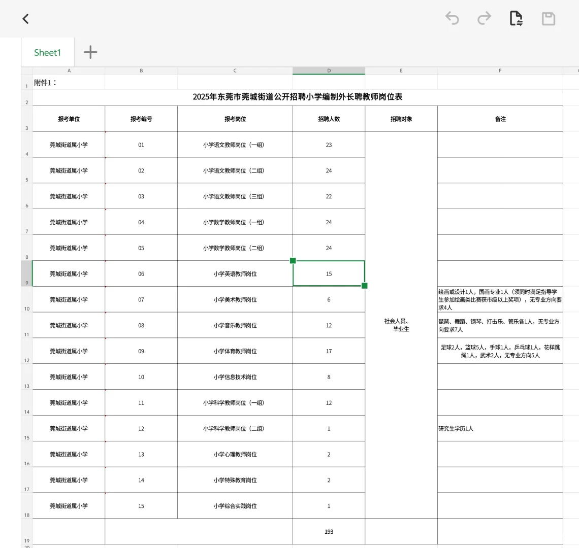Select cell 小学信息技术岗位
Screen dimensions: 579x548
[235, 377]
